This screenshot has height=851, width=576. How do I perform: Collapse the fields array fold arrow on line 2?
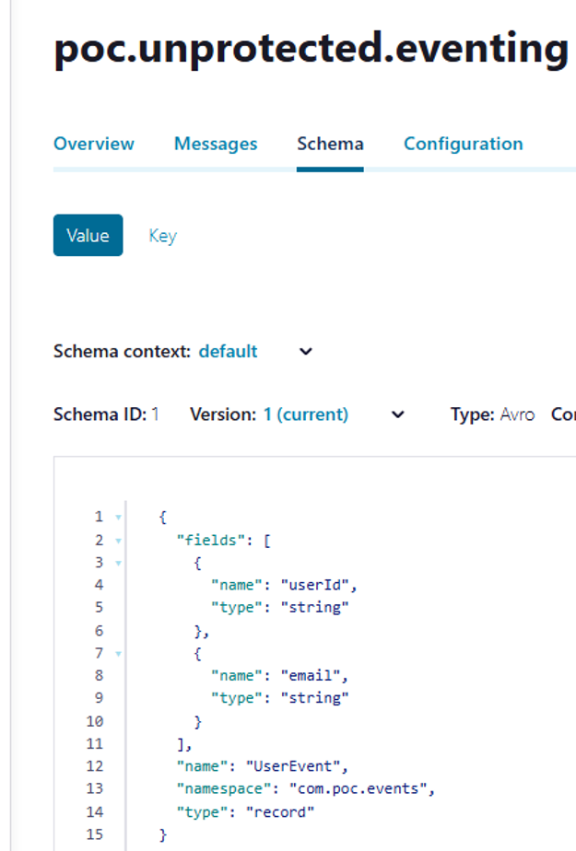pos(118,541)
